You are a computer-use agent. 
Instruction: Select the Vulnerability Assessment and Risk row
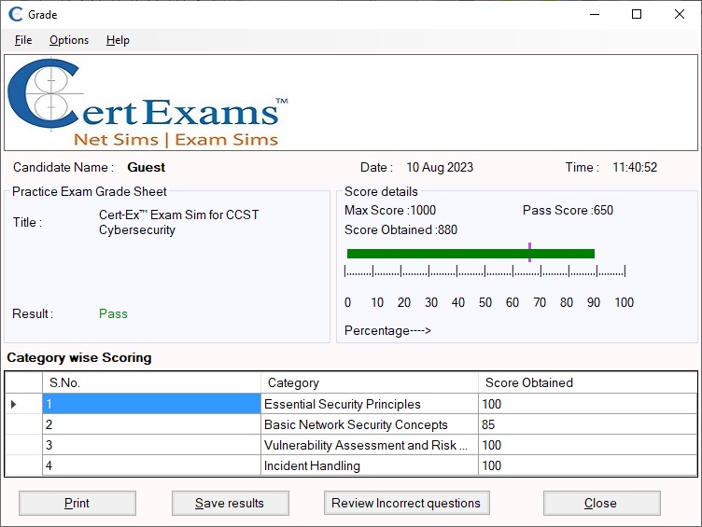369,445
